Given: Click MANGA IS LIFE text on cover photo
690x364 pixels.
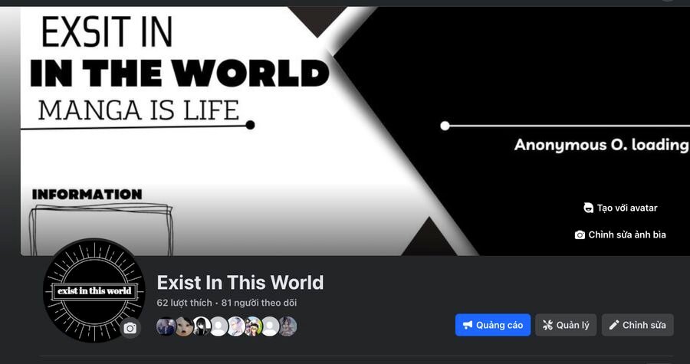Looking at the screenshot, I should pyautogui.click(x=139, y=110).
